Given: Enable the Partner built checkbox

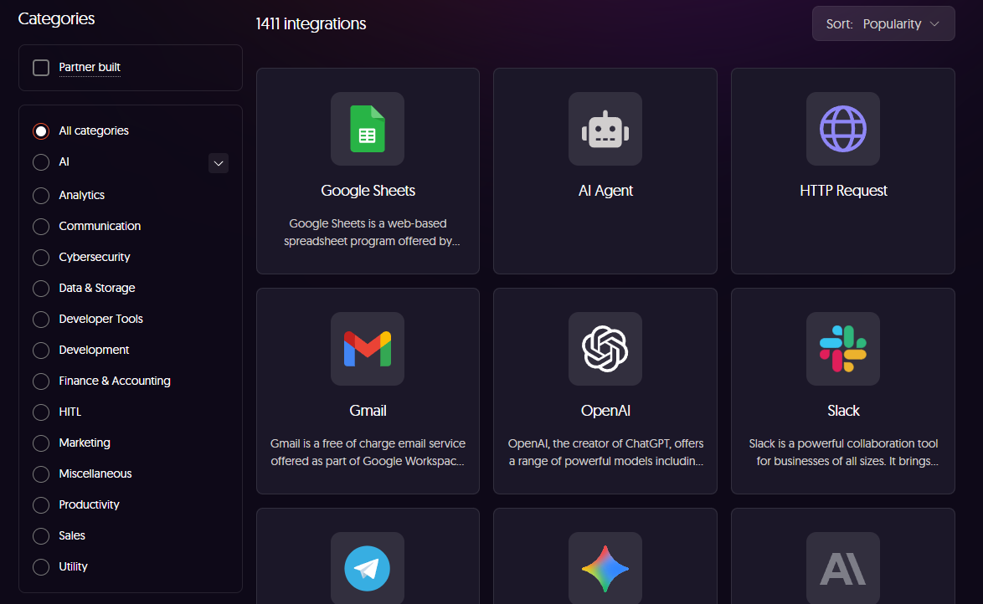Looking at the screenshot, I should [x=41, y=68].
